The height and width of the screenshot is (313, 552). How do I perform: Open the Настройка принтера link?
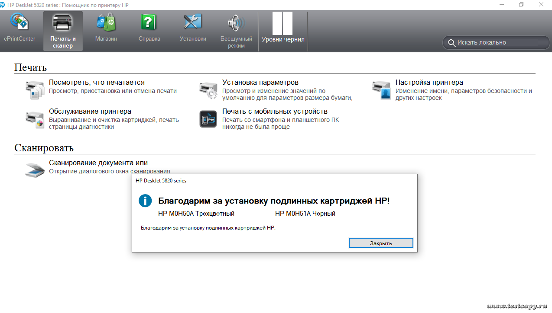click(x=429, y=82)
